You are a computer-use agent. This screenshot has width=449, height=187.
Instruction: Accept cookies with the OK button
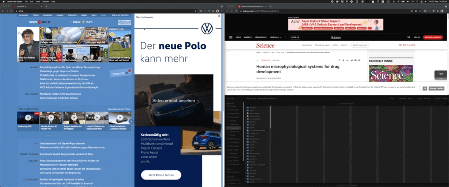tap(425, 89)
